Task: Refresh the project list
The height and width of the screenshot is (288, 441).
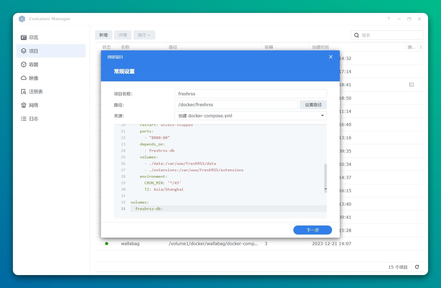Action: tap(417, 267)
